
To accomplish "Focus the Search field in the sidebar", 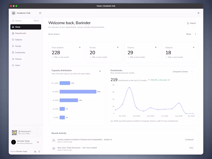I will pyautogui.click(x=26, y=21).
